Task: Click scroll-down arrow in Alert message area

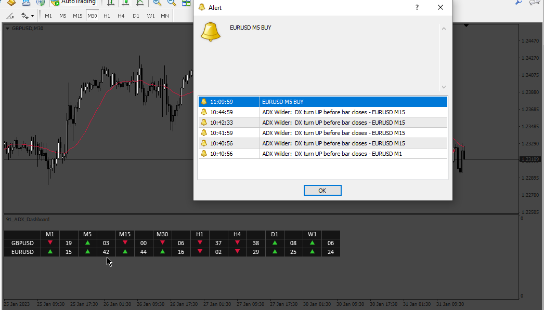Action: click(x=444, y=87)
